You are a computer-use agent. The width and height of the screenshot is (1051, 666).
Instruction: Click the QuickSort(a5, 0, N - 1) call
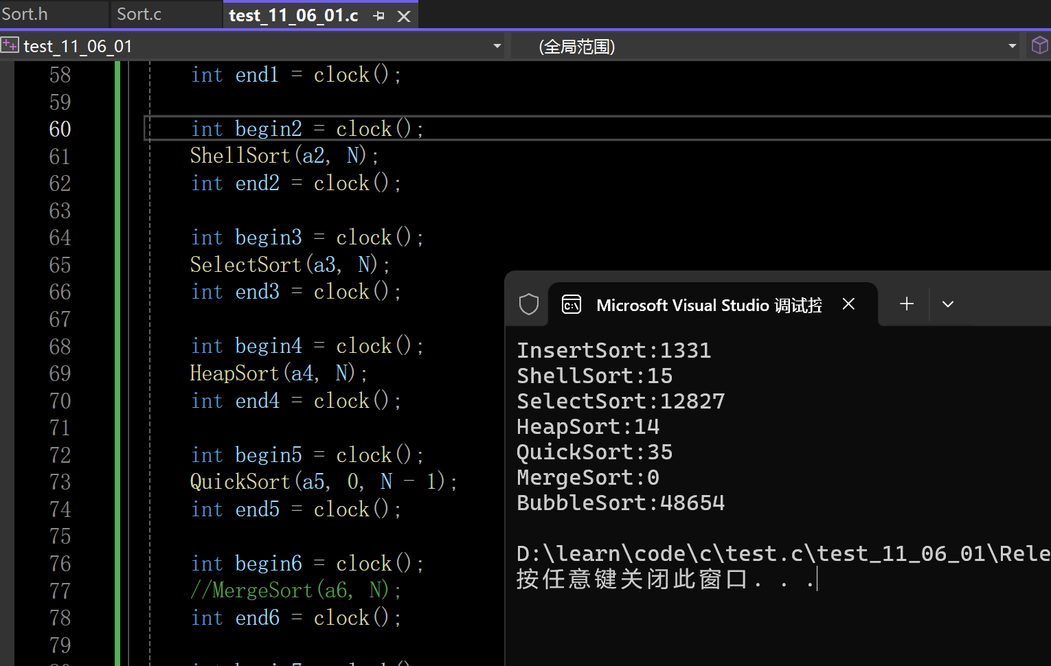[324, 482]
